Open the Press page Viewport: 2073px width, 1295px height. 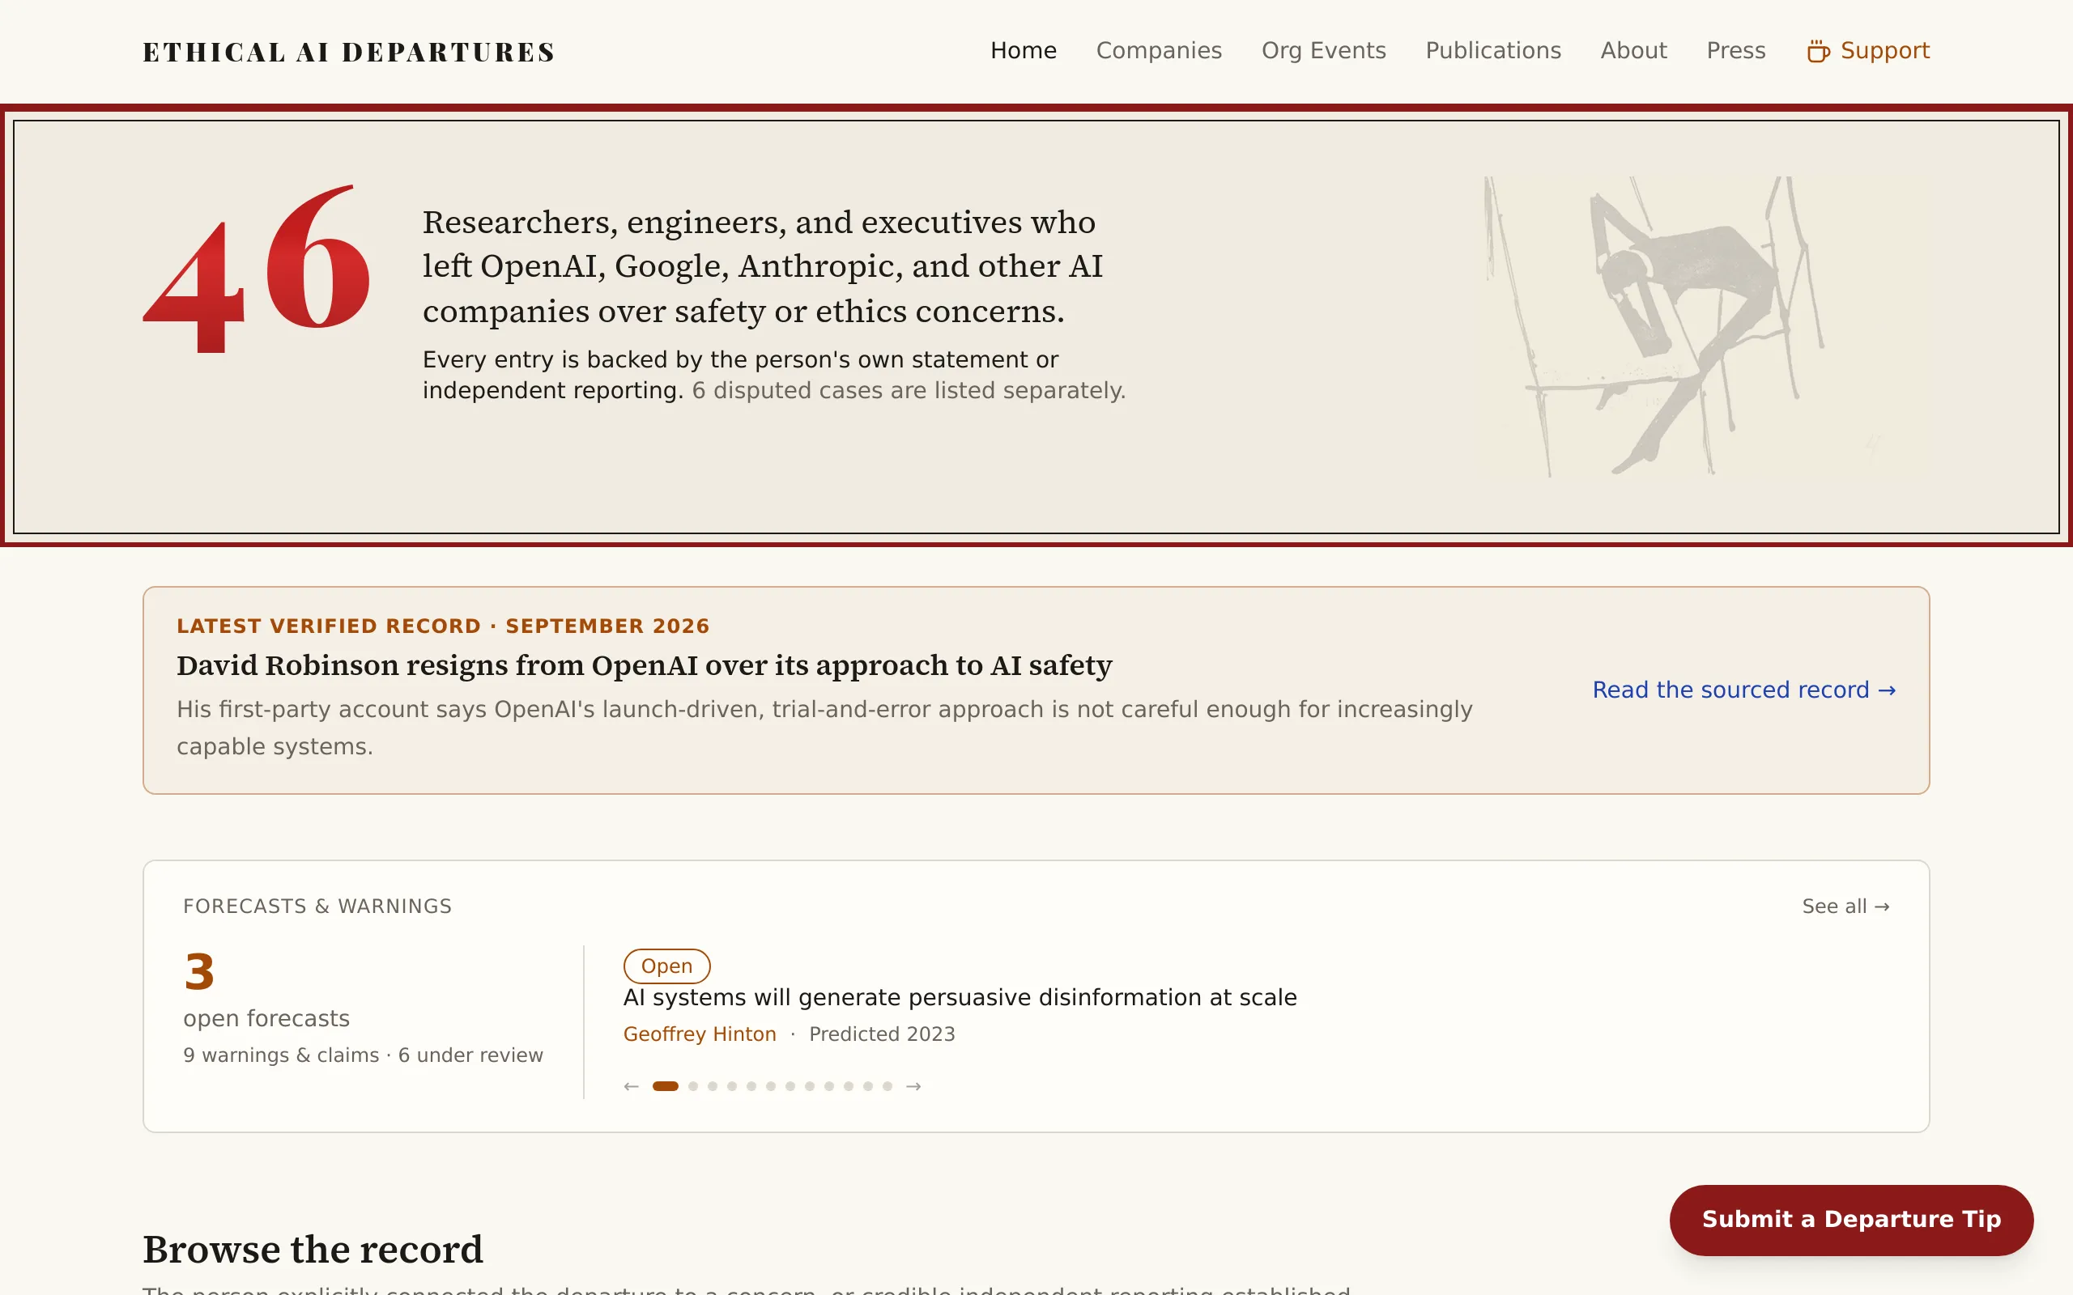[1735, 50]
